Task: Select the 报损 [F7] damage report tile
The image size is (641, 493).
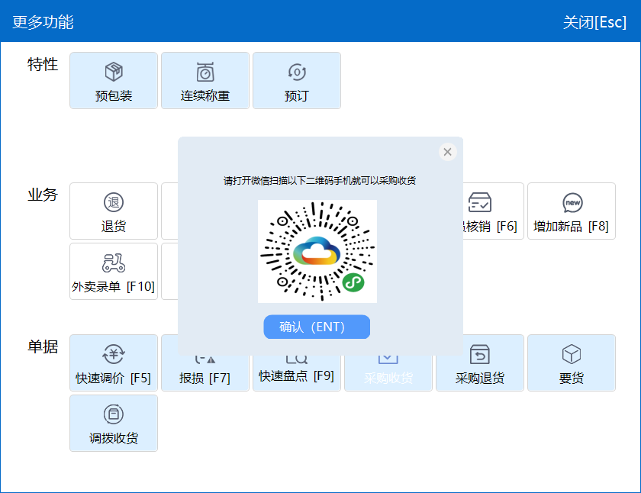Action: pos(205,373)
